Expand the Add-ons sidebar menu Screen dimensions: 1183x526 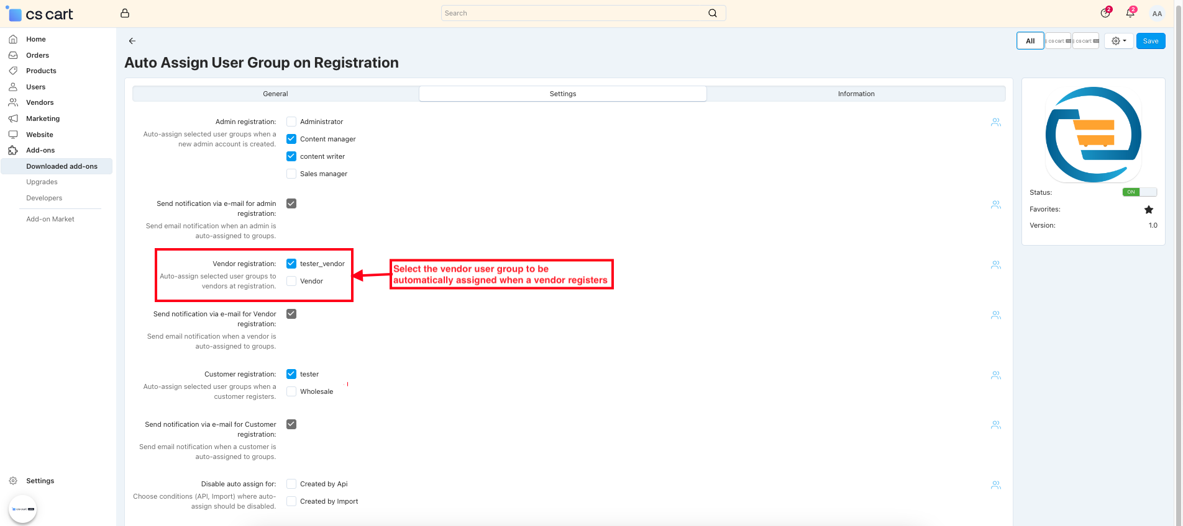(40, 150)
